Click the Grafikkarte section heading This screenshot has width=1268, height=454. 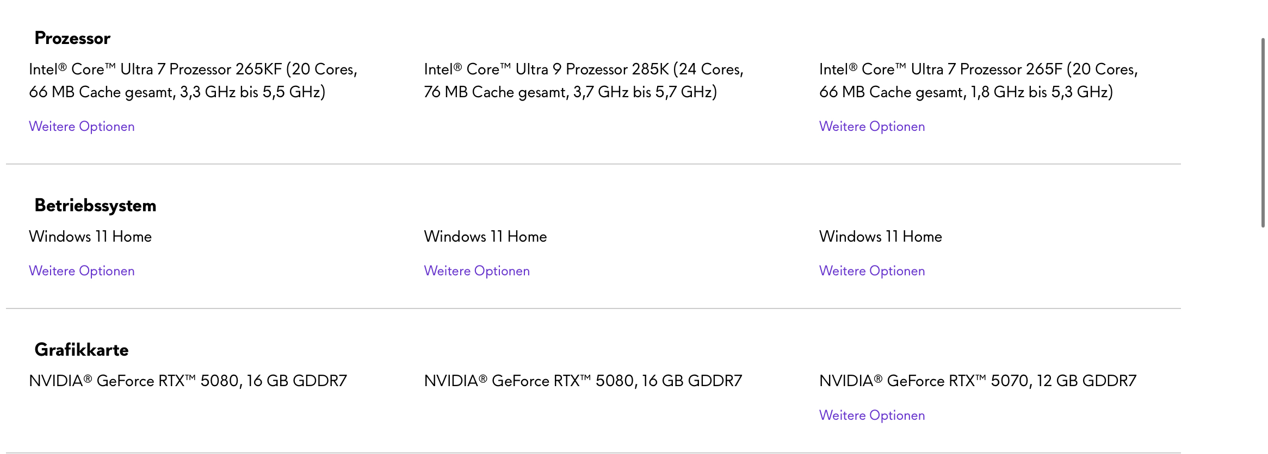tap(82, 350)
